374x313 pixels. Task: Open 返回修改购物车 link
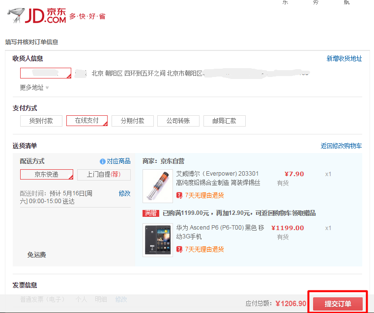(x=341, y=146)
